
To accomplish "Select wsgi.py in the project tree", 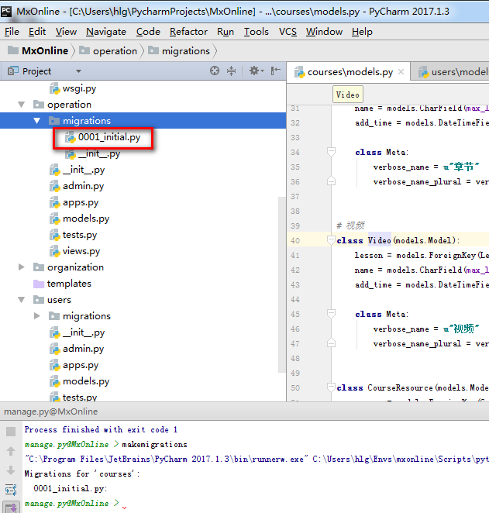I will click(x=80, y=88).
